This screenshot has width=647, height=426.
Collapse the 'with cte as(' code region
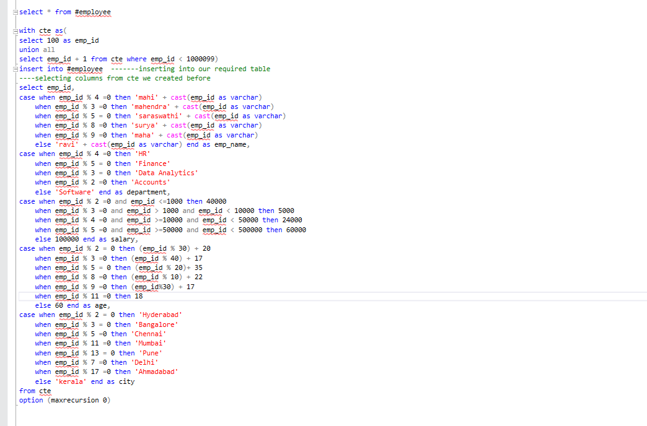click(x=15, y=31)
